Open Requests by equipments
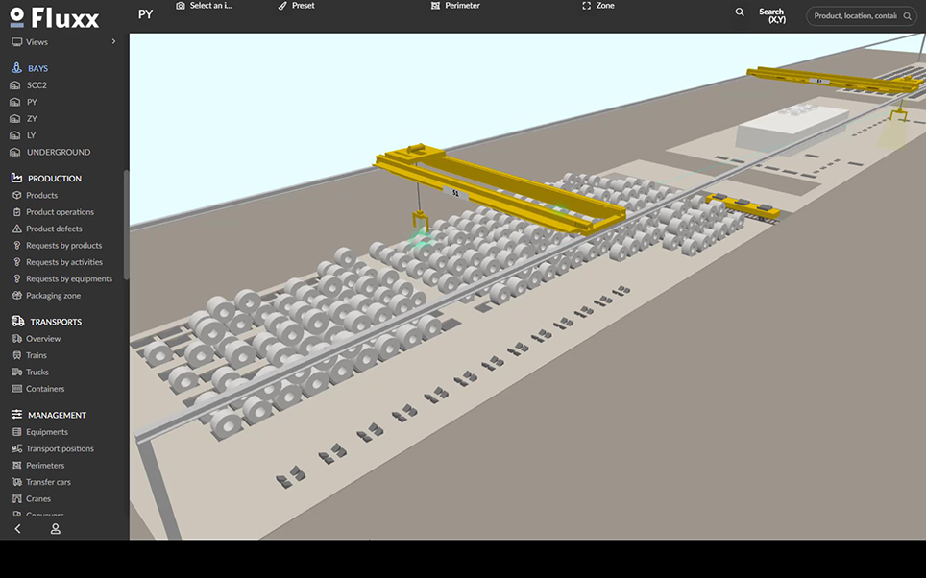Viewport: 926px width, 578px height. coord(68,278)
